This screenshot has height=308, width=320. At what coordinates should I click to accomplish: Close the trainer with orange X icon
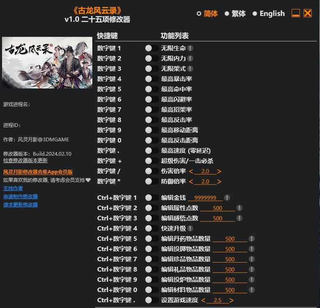[x=308, y=13]
